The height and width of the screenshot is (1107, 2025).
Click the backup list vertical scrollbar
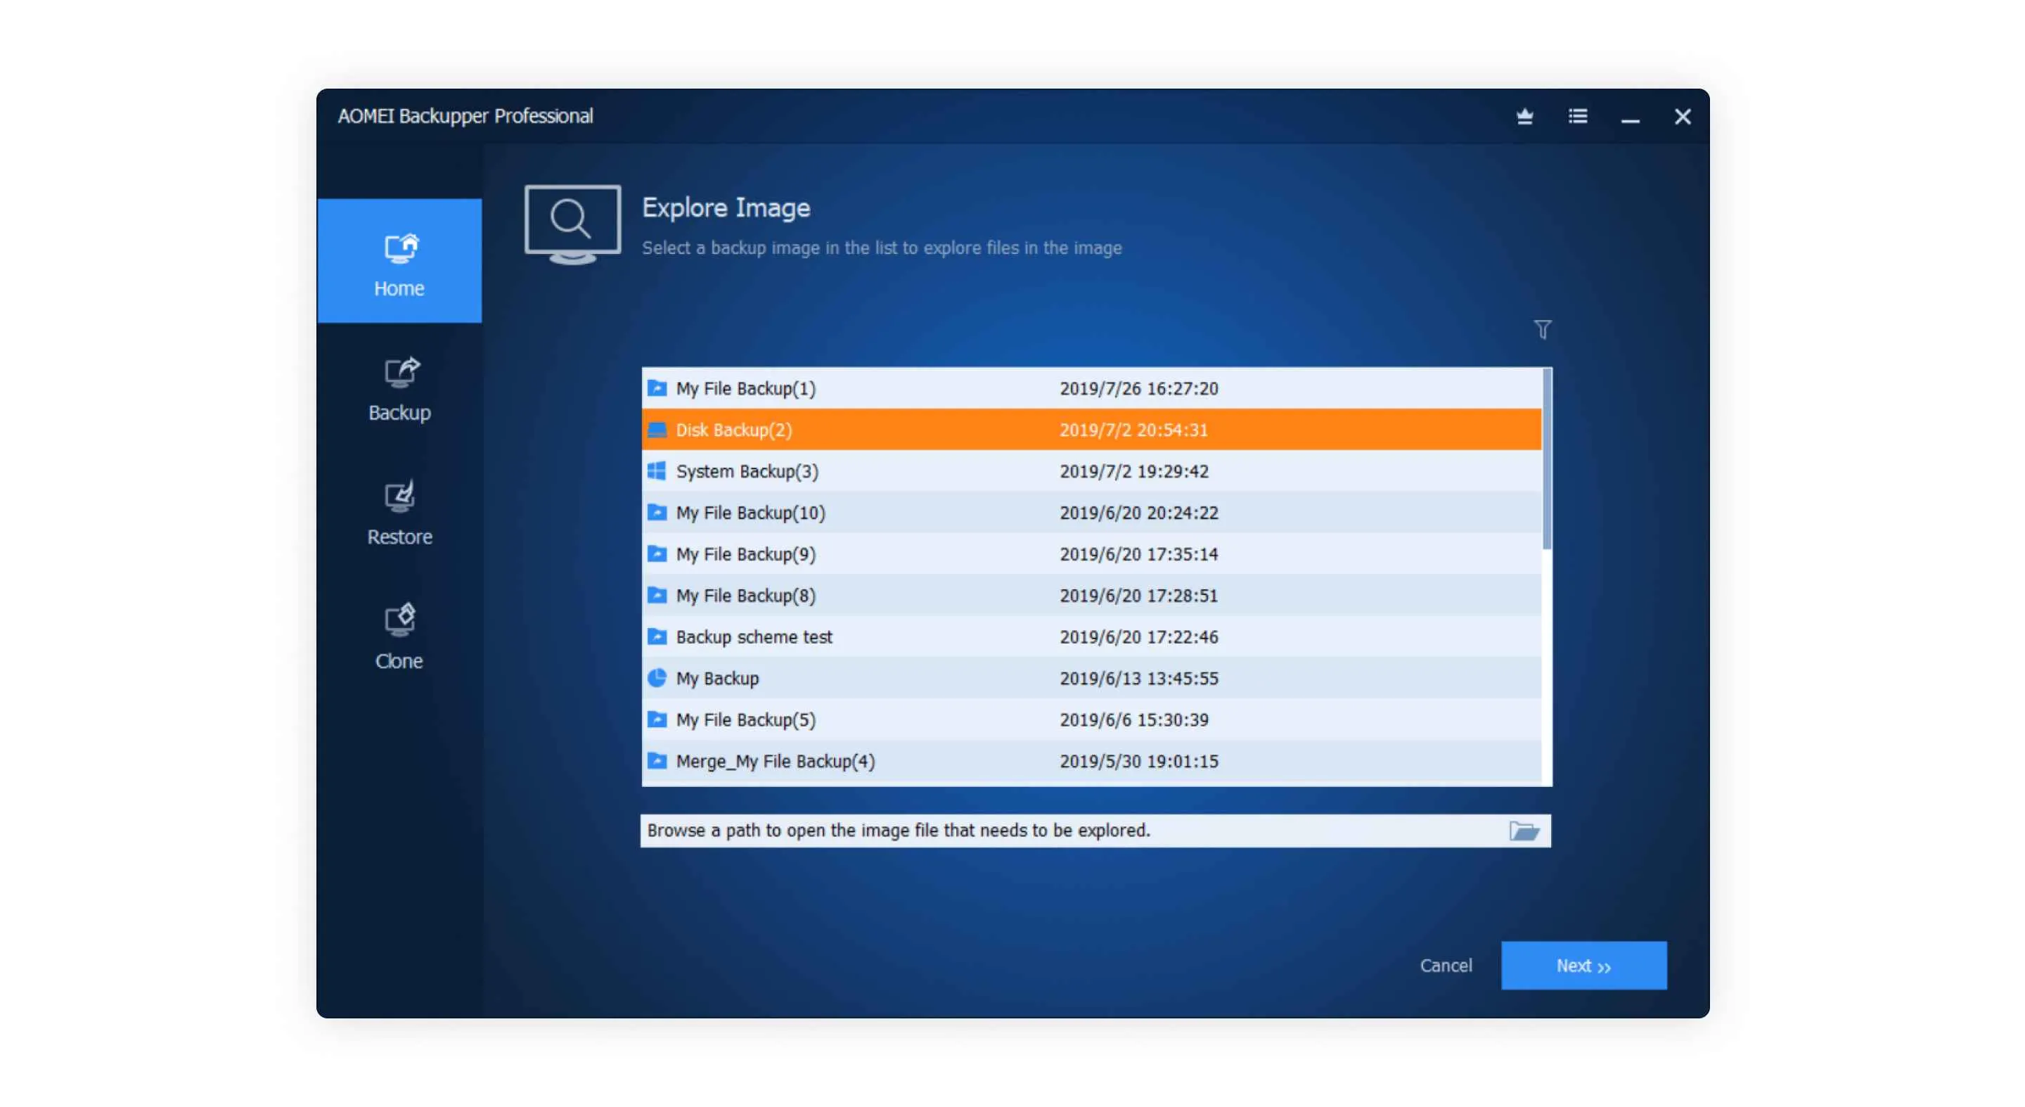pos(1546,460)
